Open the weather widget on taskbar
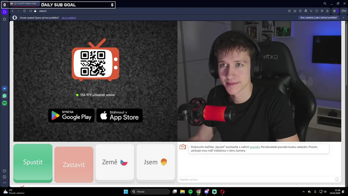Viewport: 348px width, 196px height. point(14,192)
